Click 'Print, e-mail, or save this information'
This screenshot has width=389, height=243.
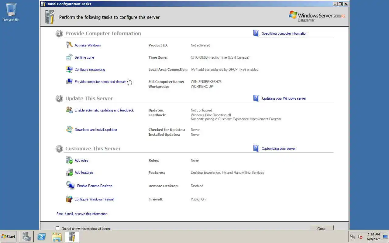(82, 214)
